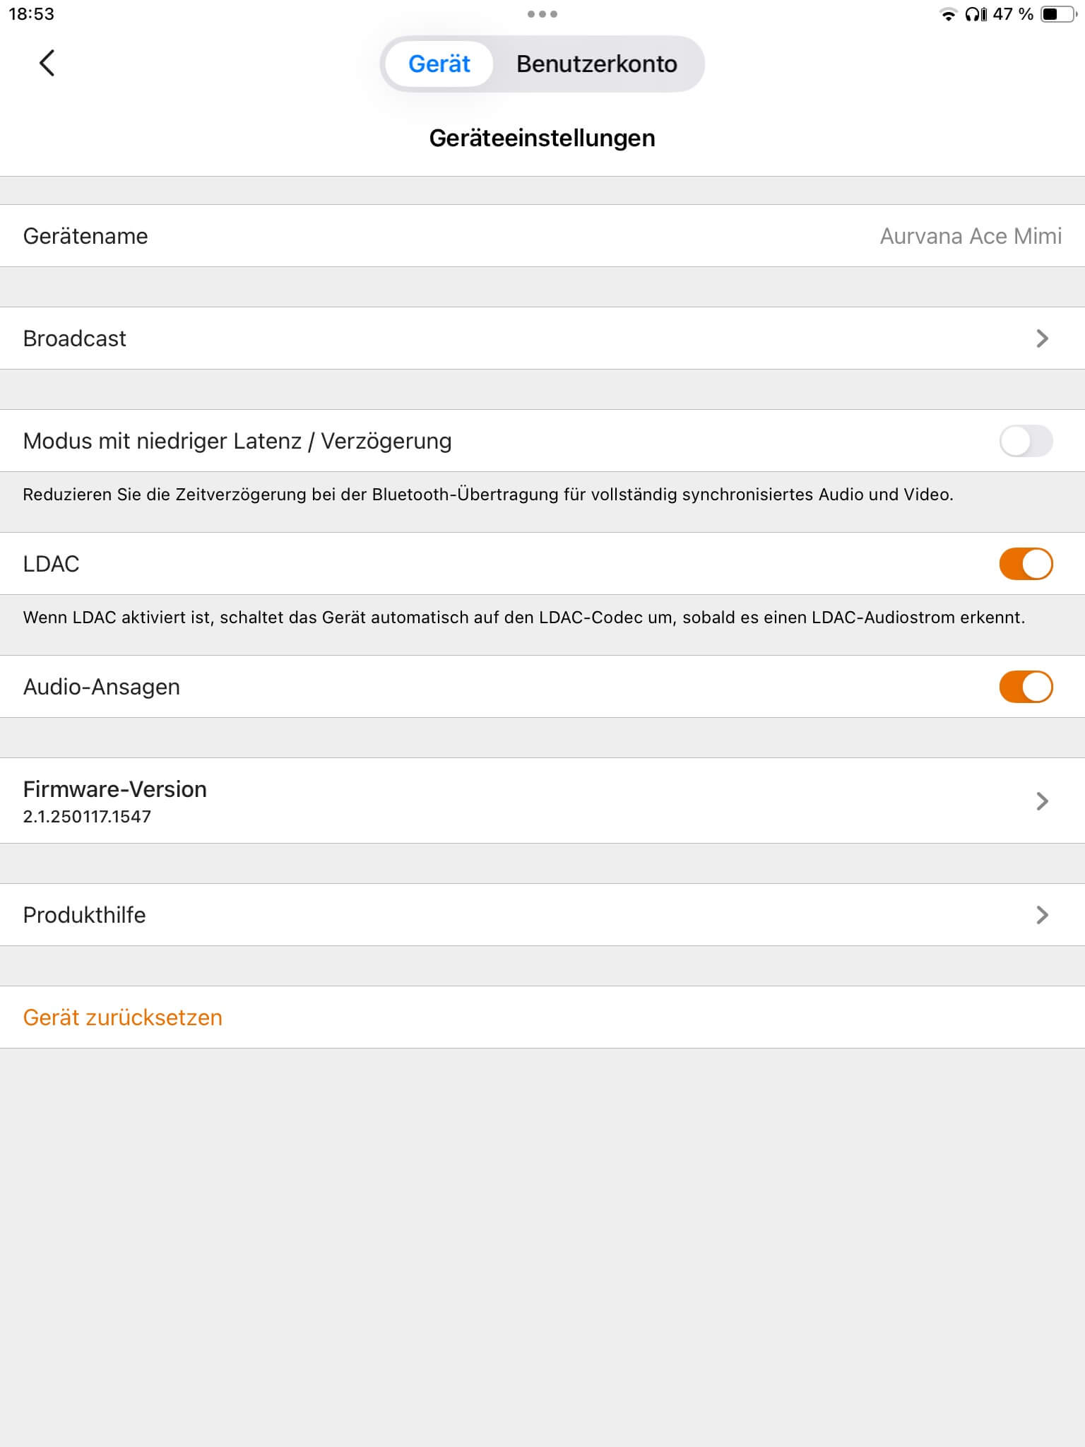Tap the headphones status icon

pos(976,14)
